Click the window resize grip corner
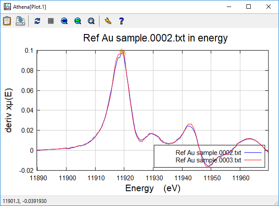This screenshot has width=279, height=206. click(x=276, y=203)
